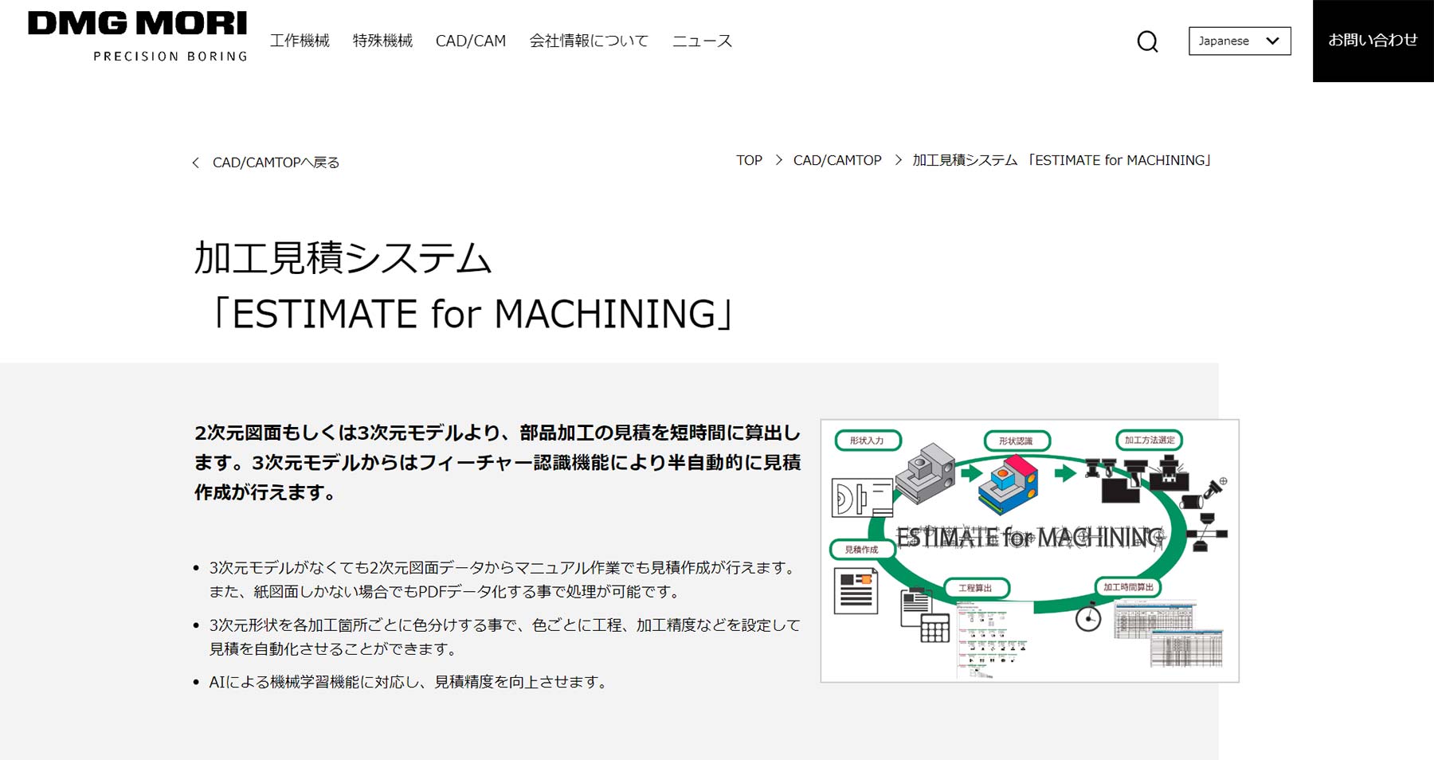Click the 加工時間算出 label in the diagram

(x=1128, y=587)
